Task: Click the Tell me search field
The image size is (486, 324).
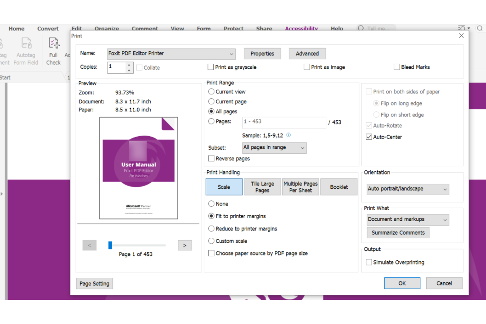Action: tap(377, 28)
